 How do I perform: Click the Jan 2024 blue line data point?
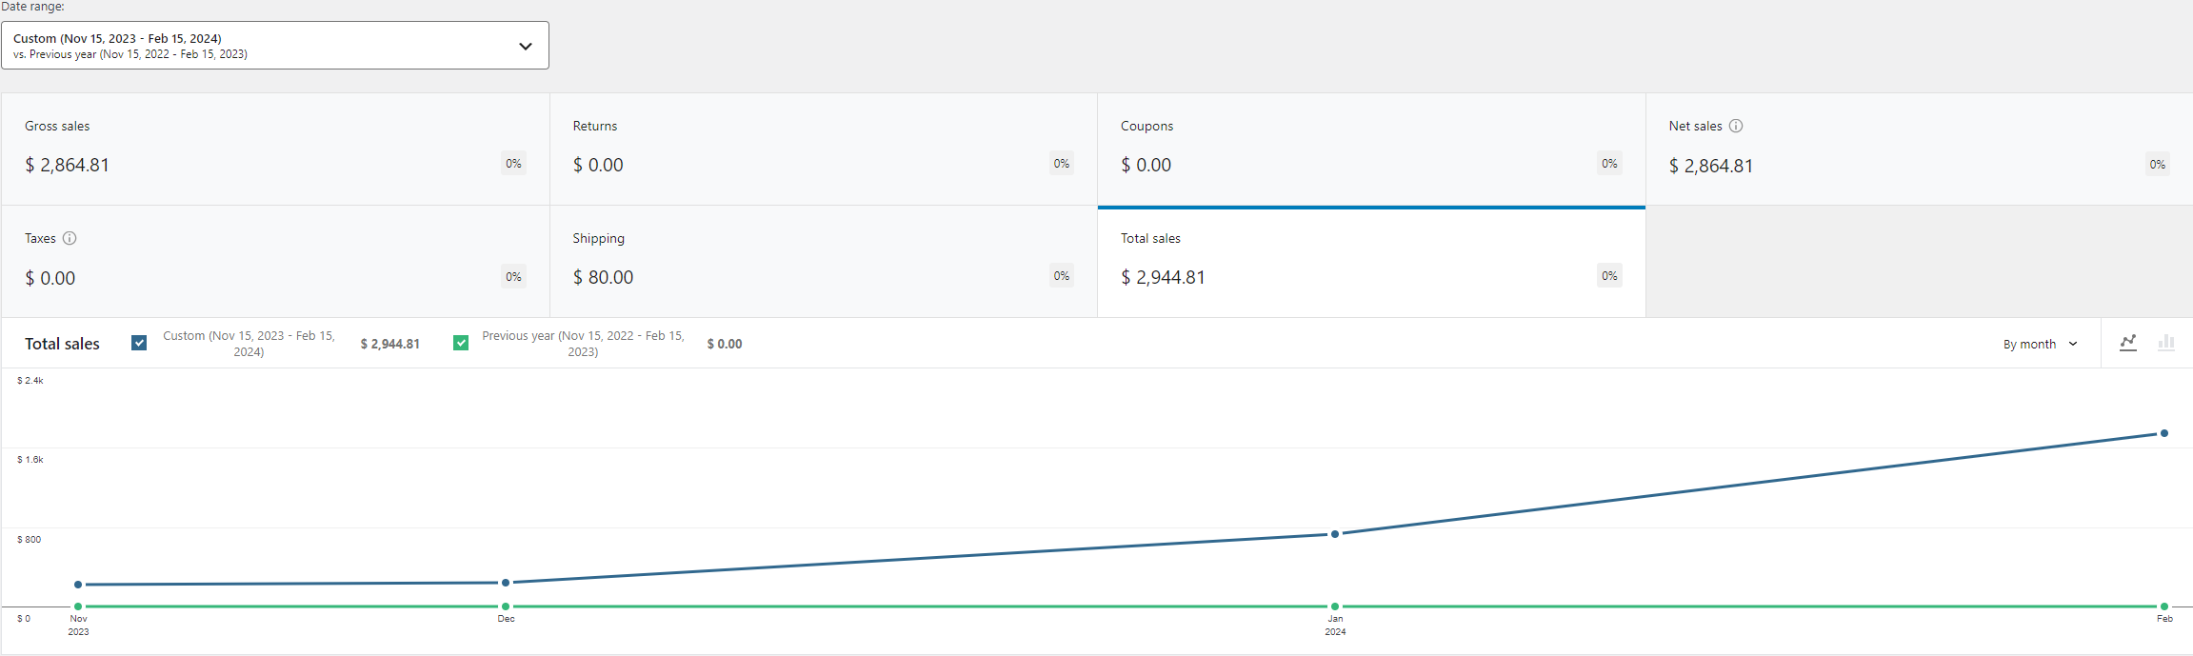click(1335, 534)
